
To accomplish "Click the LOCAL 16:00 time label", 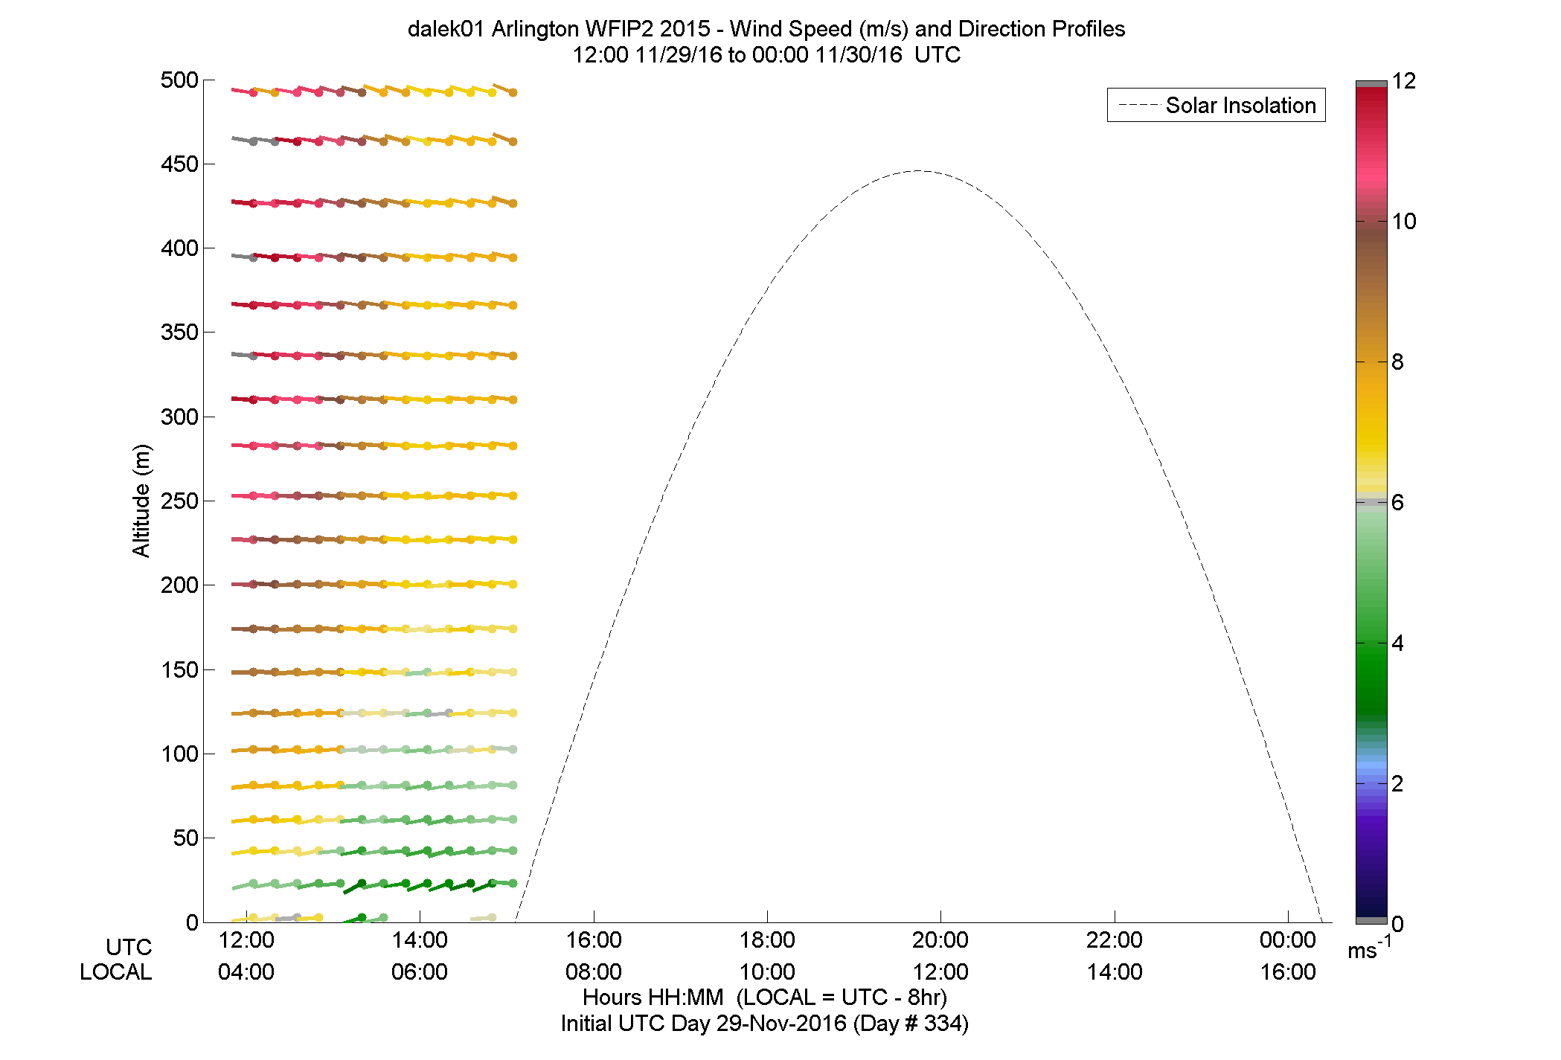I will click(x=1288, y=972).
